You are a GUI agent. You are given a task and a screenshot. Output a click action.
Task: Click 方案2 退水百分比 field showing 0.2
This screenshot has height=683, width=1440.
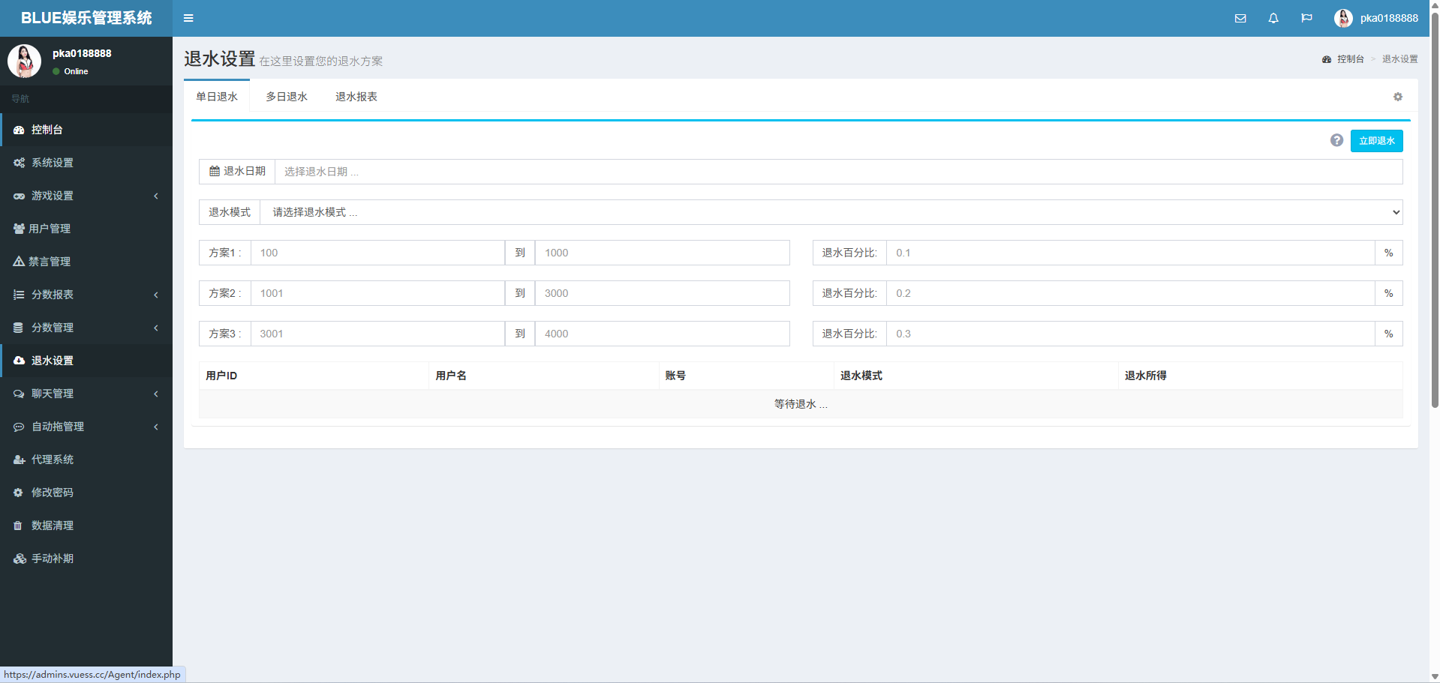1130,293
